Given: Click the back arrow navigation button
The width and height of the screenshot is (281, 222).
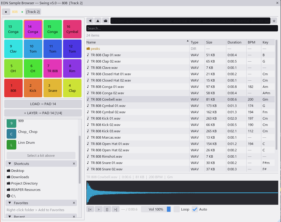Looking at the screenshot, I should (x=90, y=21).
